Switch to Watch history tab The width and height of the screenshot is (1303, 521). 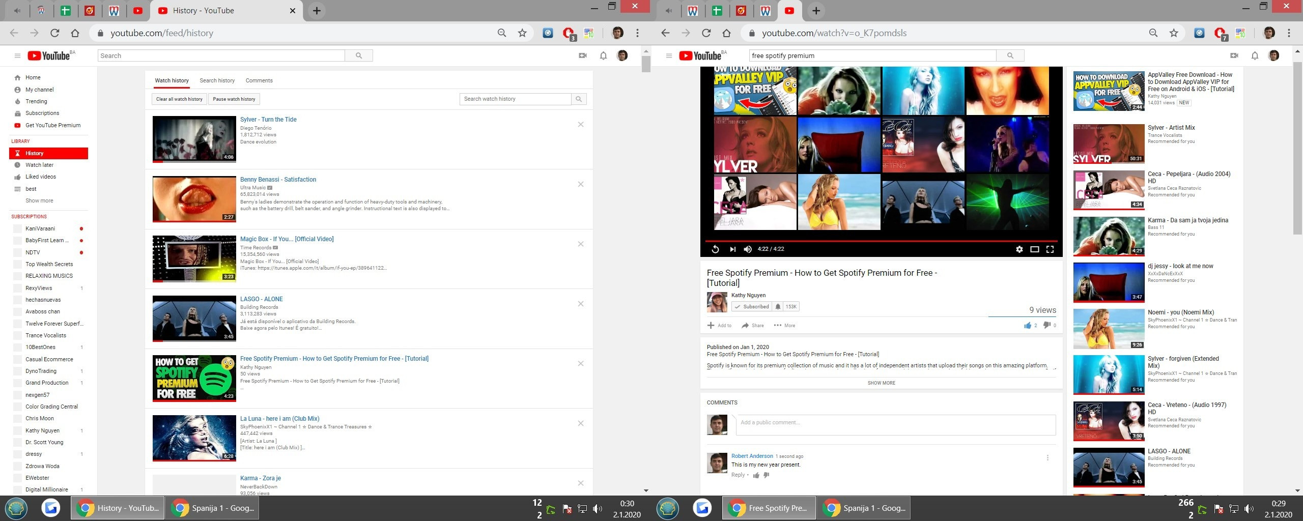(172, 80)
